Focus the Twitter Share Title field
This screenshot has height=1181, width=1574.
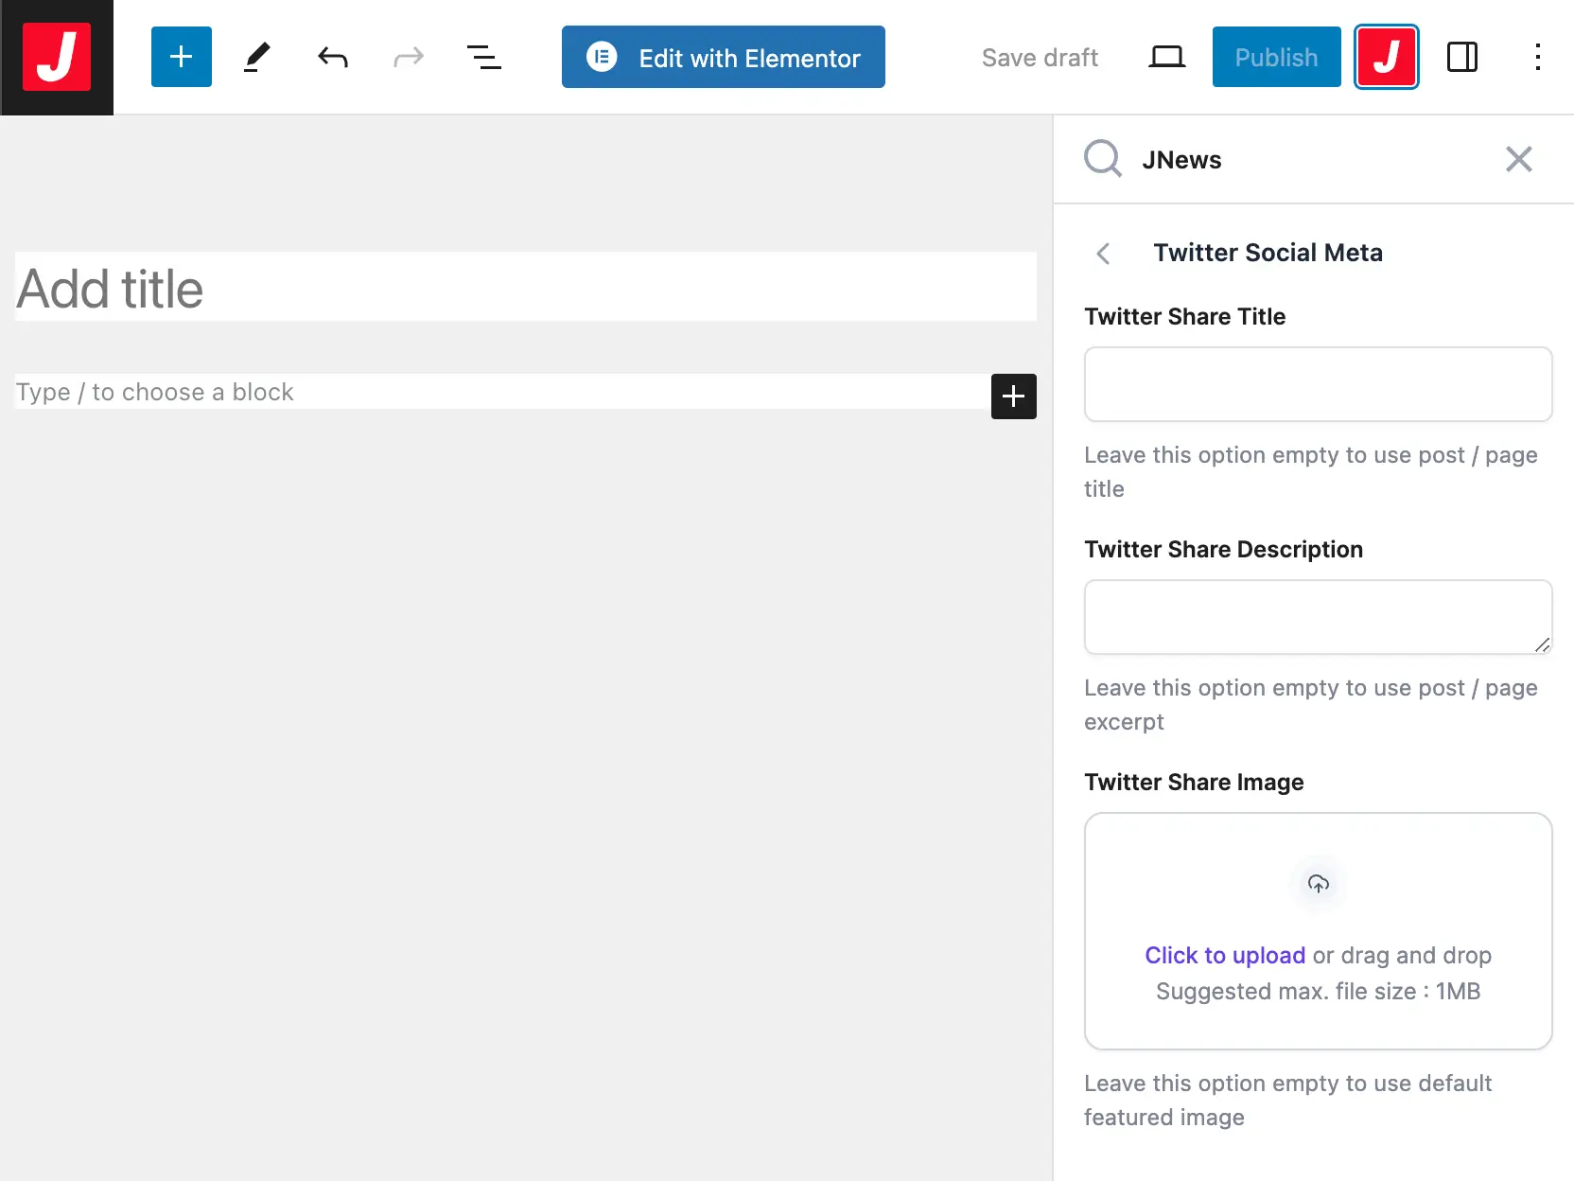click(x=1318, y=384)
